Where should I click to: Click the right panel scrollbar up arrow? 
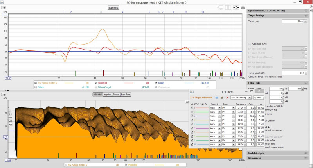311,10
